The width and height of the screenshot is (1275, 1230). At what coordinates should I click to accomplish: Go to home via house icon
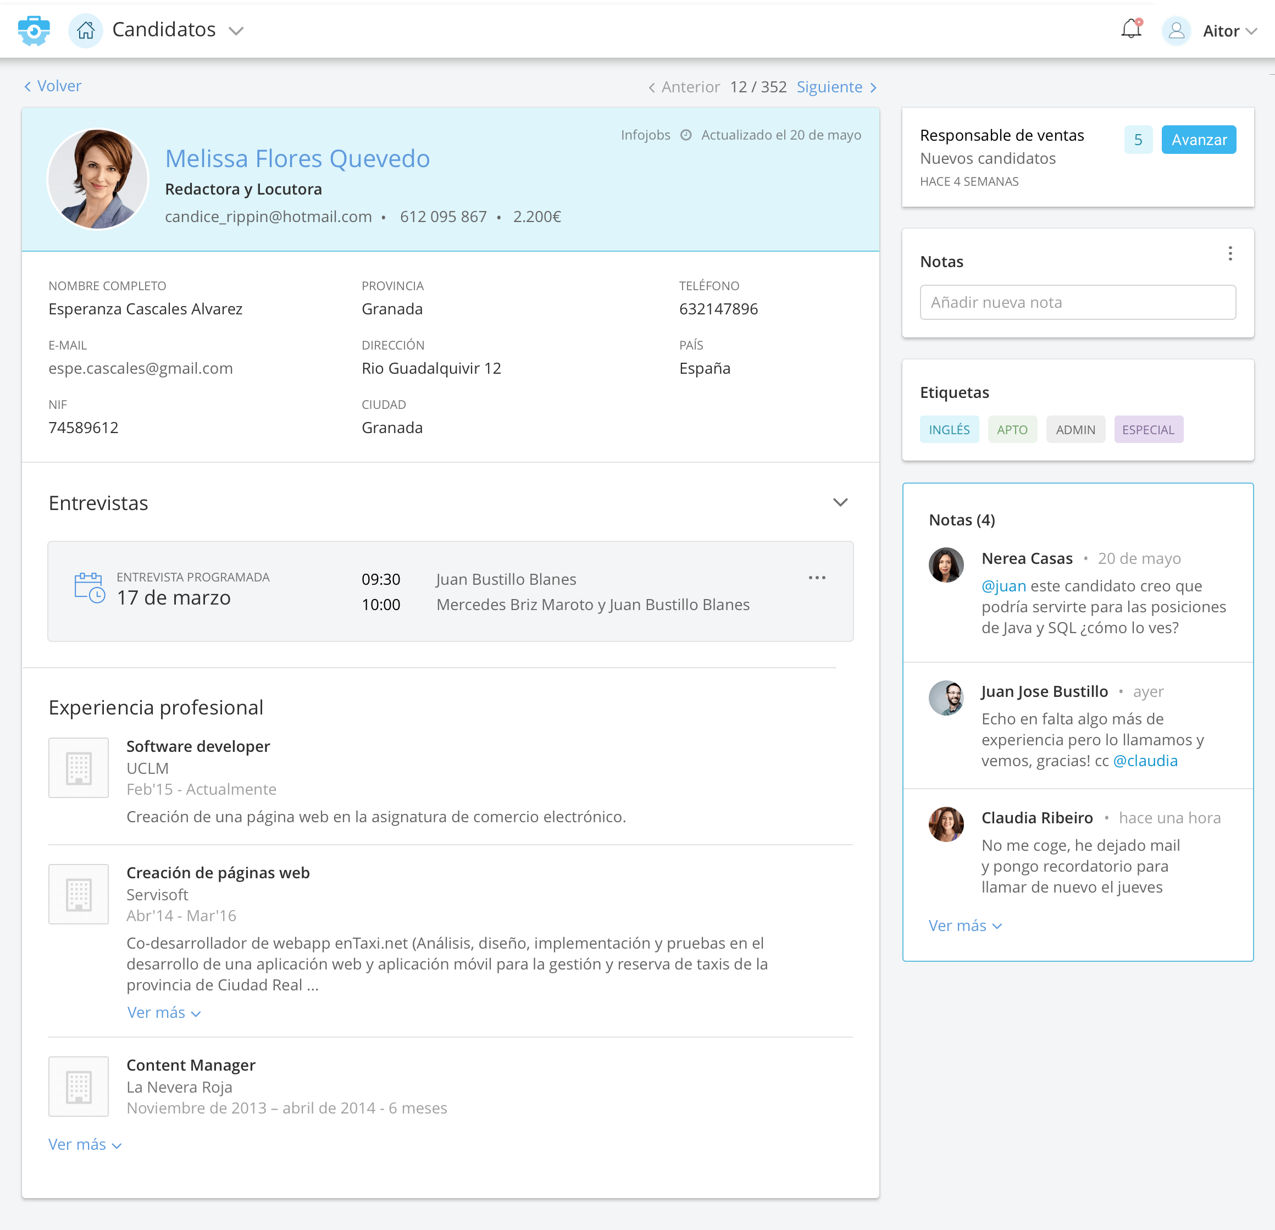(x=85, y=31)
